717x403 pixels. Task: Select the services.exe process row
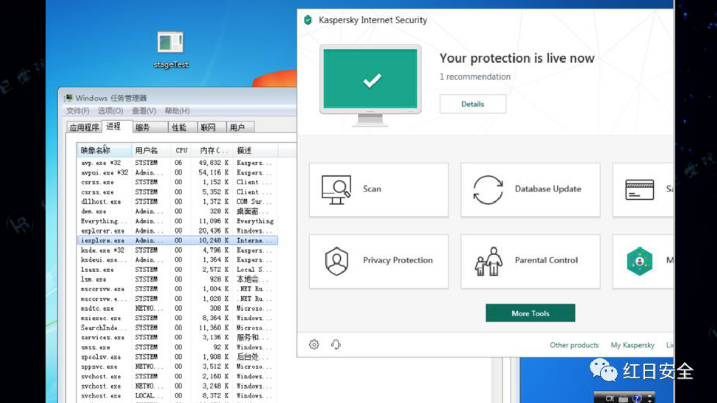click(x=178, y=338)
